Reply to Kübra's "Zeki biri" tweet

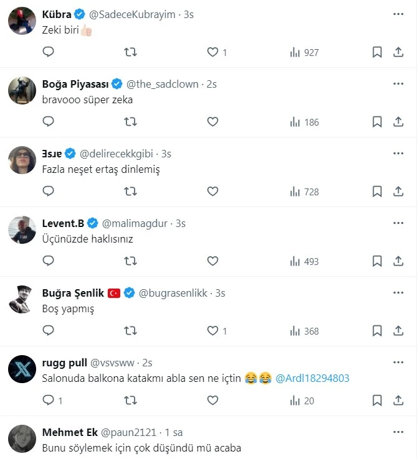click(x=49, y=53)
